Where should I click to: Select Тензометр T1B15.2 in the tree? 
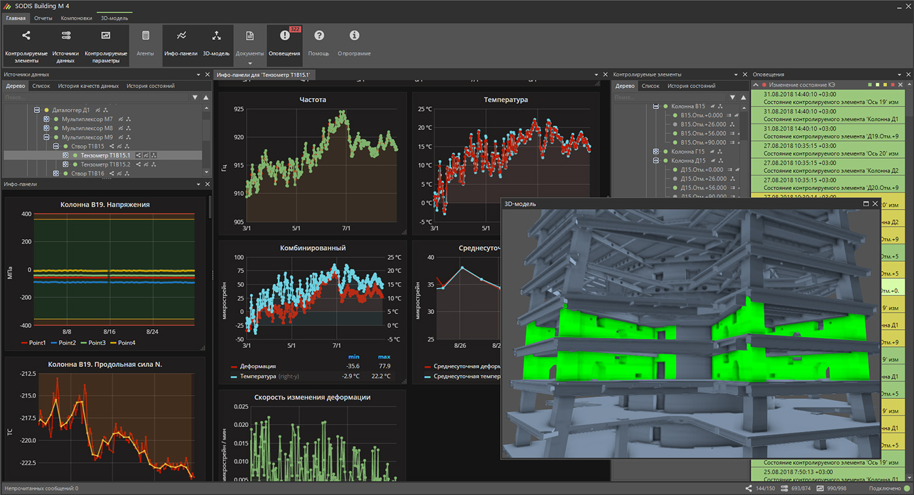click(105, 165)
